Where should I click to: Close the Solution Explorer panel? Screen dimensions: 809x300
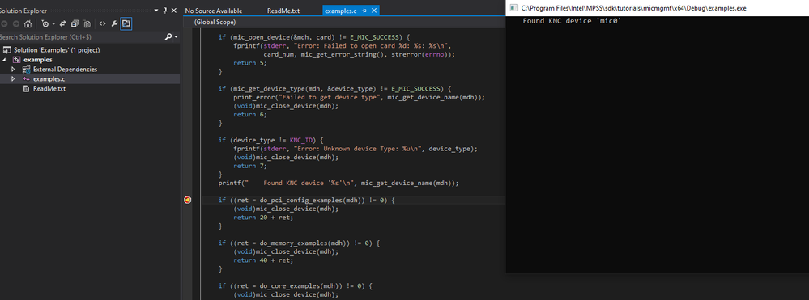pos(174,11)
